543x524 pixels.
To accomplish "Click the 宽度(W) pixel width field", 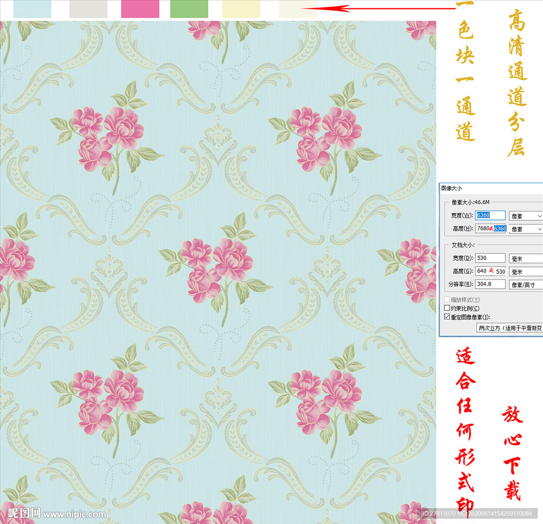I will click(x=491, y=216).
